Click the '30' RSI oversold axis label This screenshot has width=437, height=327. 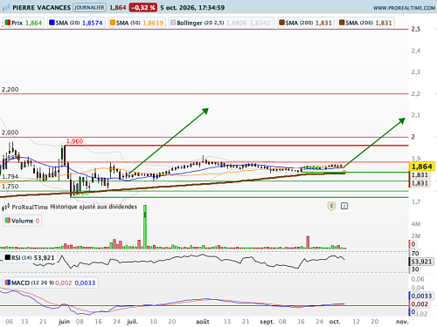click(415, 269)
